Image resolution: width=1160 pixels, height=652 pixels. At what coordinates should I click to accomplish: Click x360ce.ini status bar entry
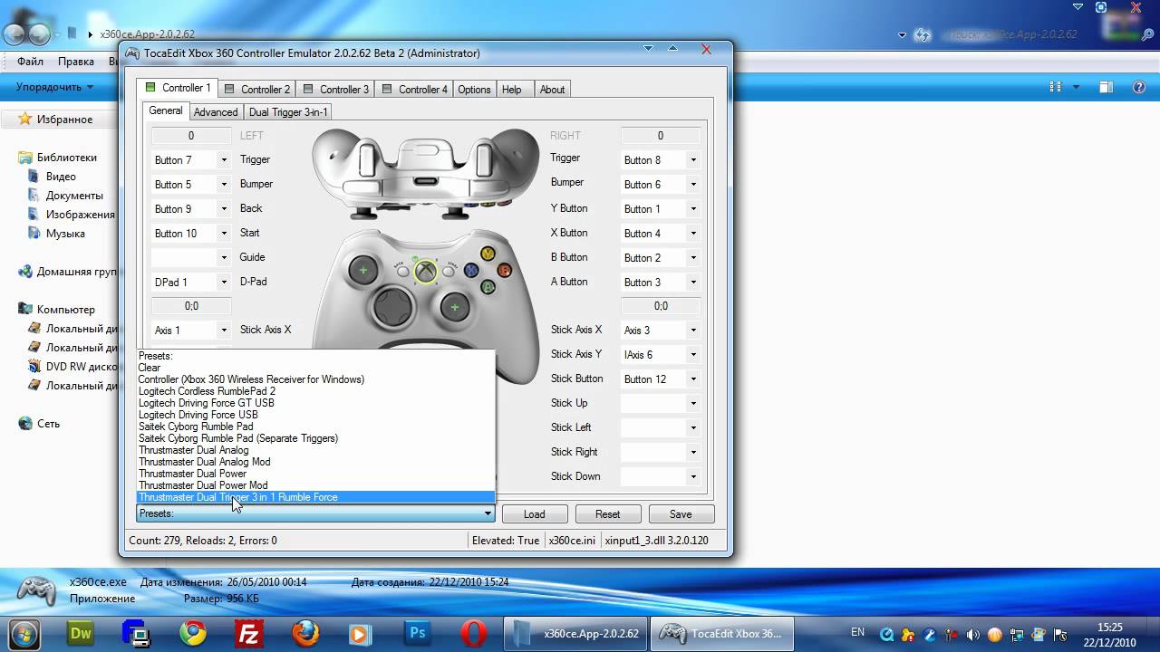[x=573, y=541]
